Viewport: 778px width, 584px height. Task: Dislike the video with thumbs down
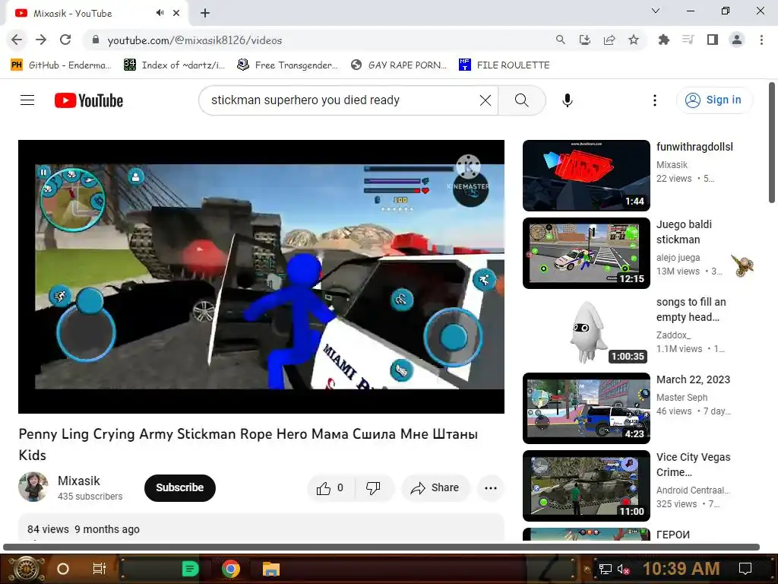click(374, 488)
